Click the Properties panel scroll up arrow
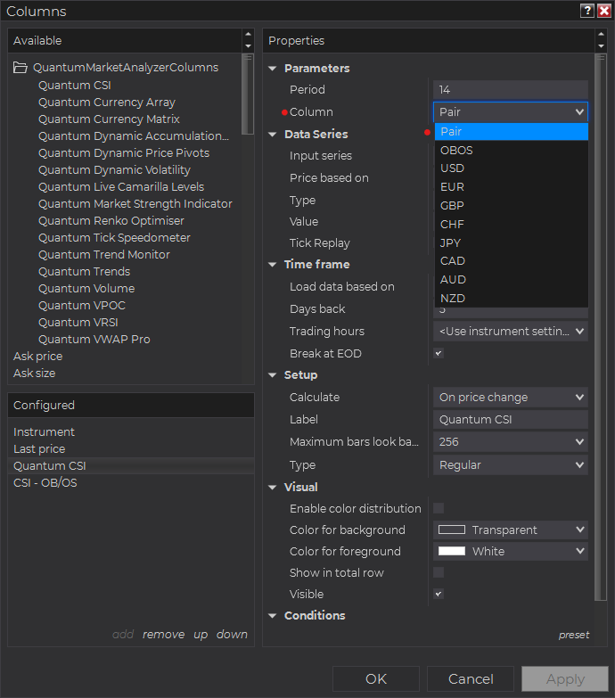 [x=601, y=34]
